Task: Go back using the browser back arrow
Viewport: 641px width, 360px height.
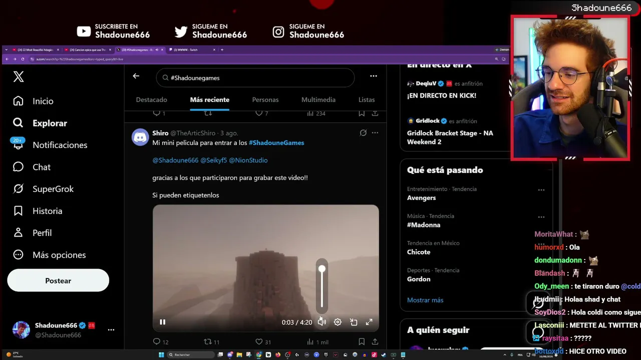Action: point(7,59)
